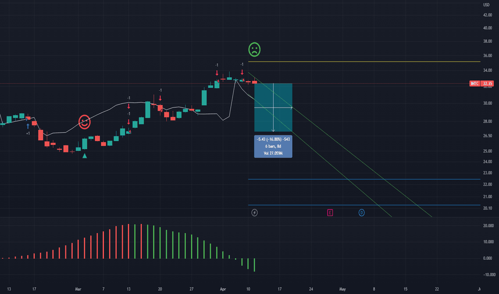
Task: Select the price range measurement info box
Action: 273,146
